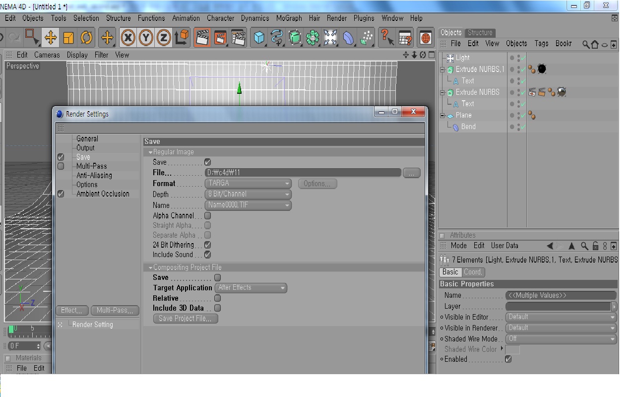Select the Scale tool

coord(68,38)
